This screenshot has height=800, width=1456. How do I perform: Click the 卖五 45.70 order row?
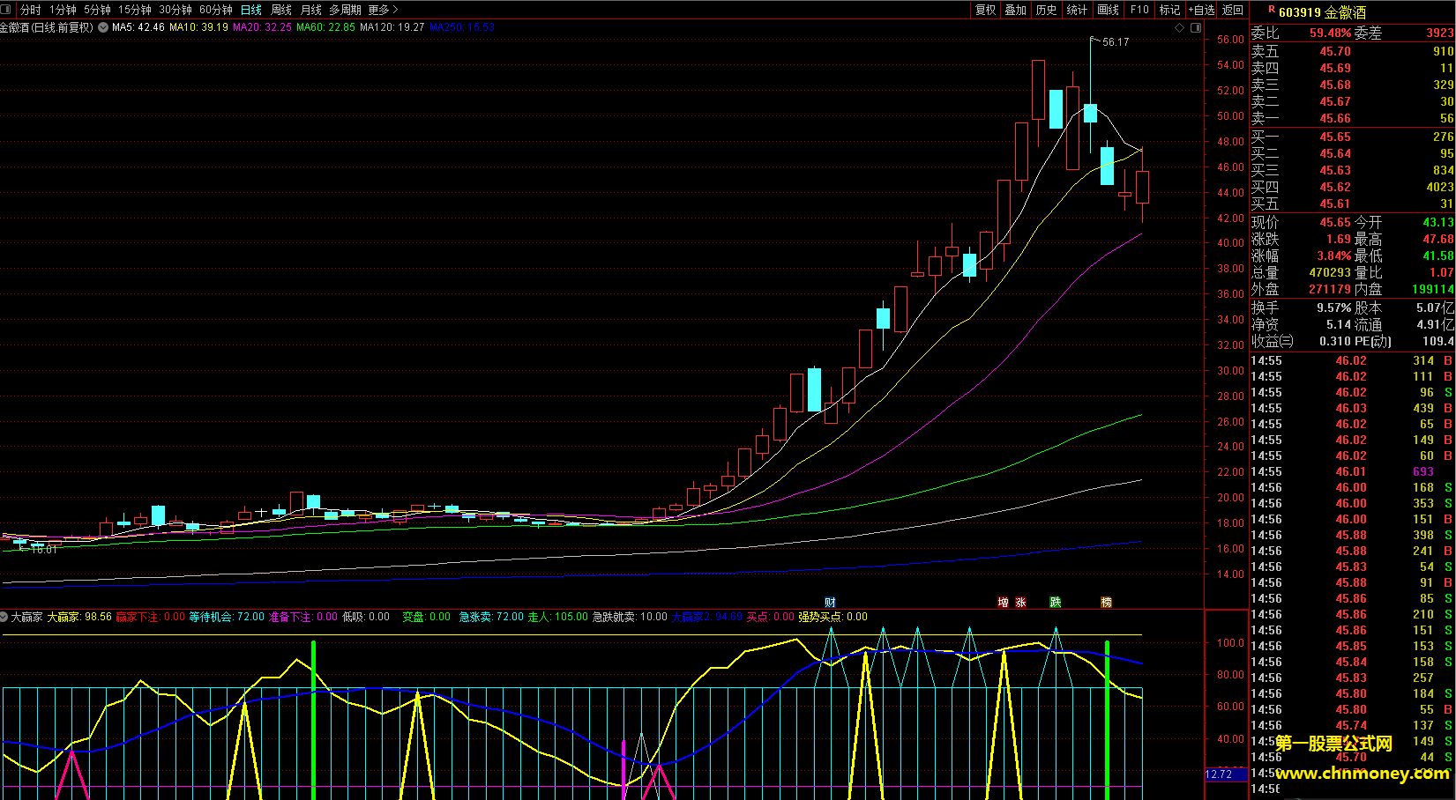1352,51
